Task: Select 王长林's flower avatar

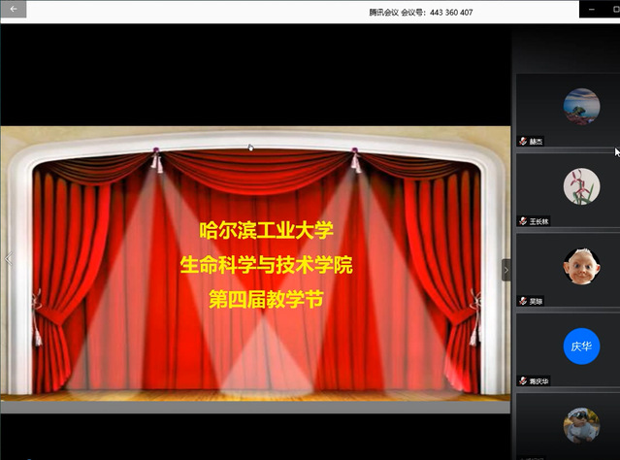Action: [x=581, y=184]
